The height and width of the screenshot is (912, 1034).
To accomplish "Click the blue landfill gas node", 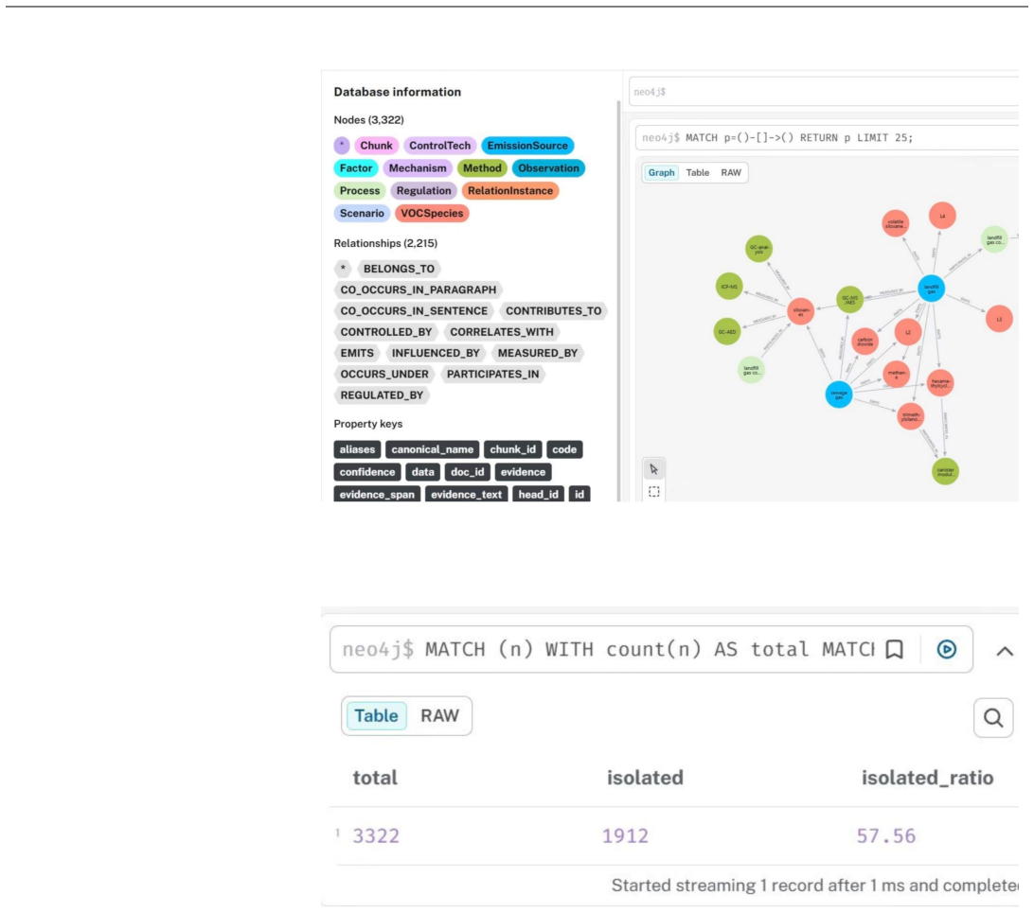I will (931, 288).
